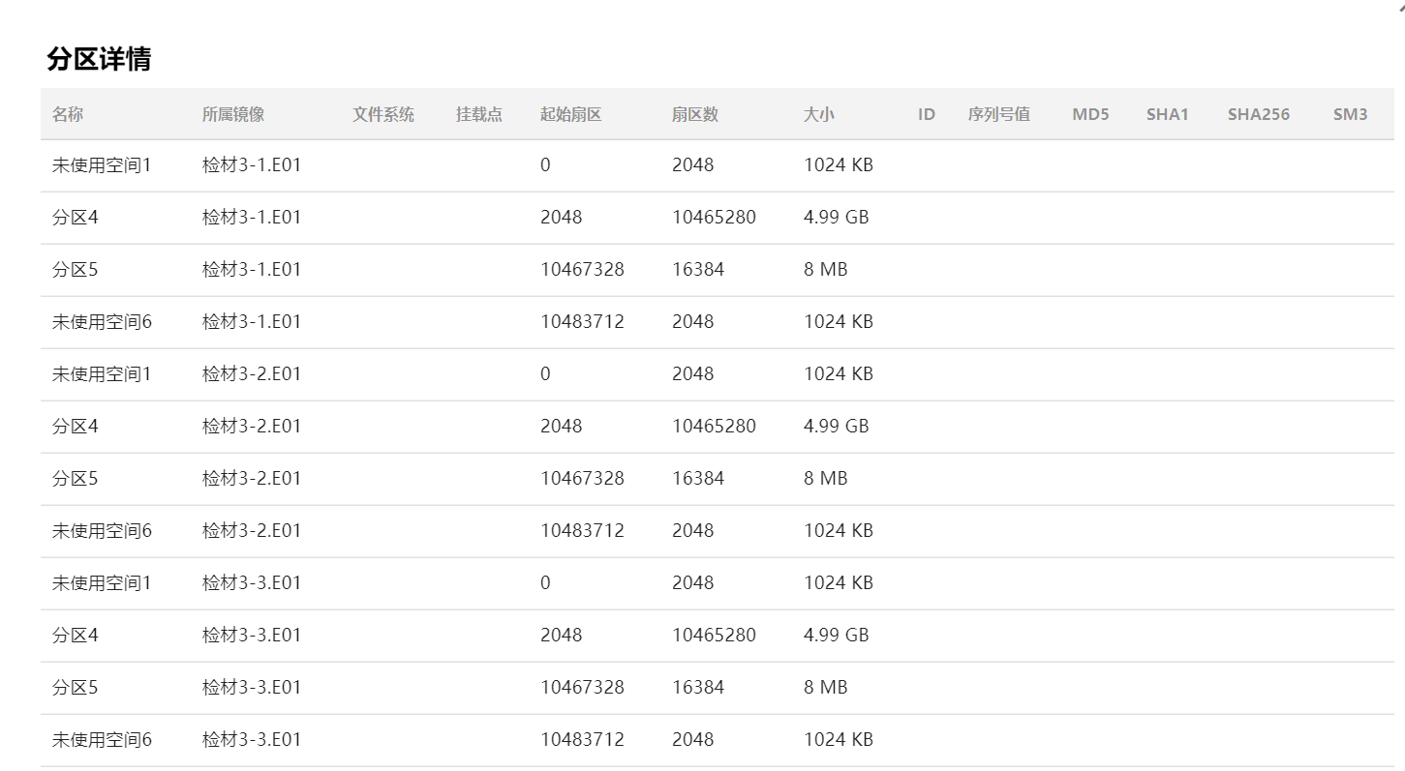Click the 所属镜像 column header
The width and height of the screenshot is (1405, 771).
[x=233, y=114]
